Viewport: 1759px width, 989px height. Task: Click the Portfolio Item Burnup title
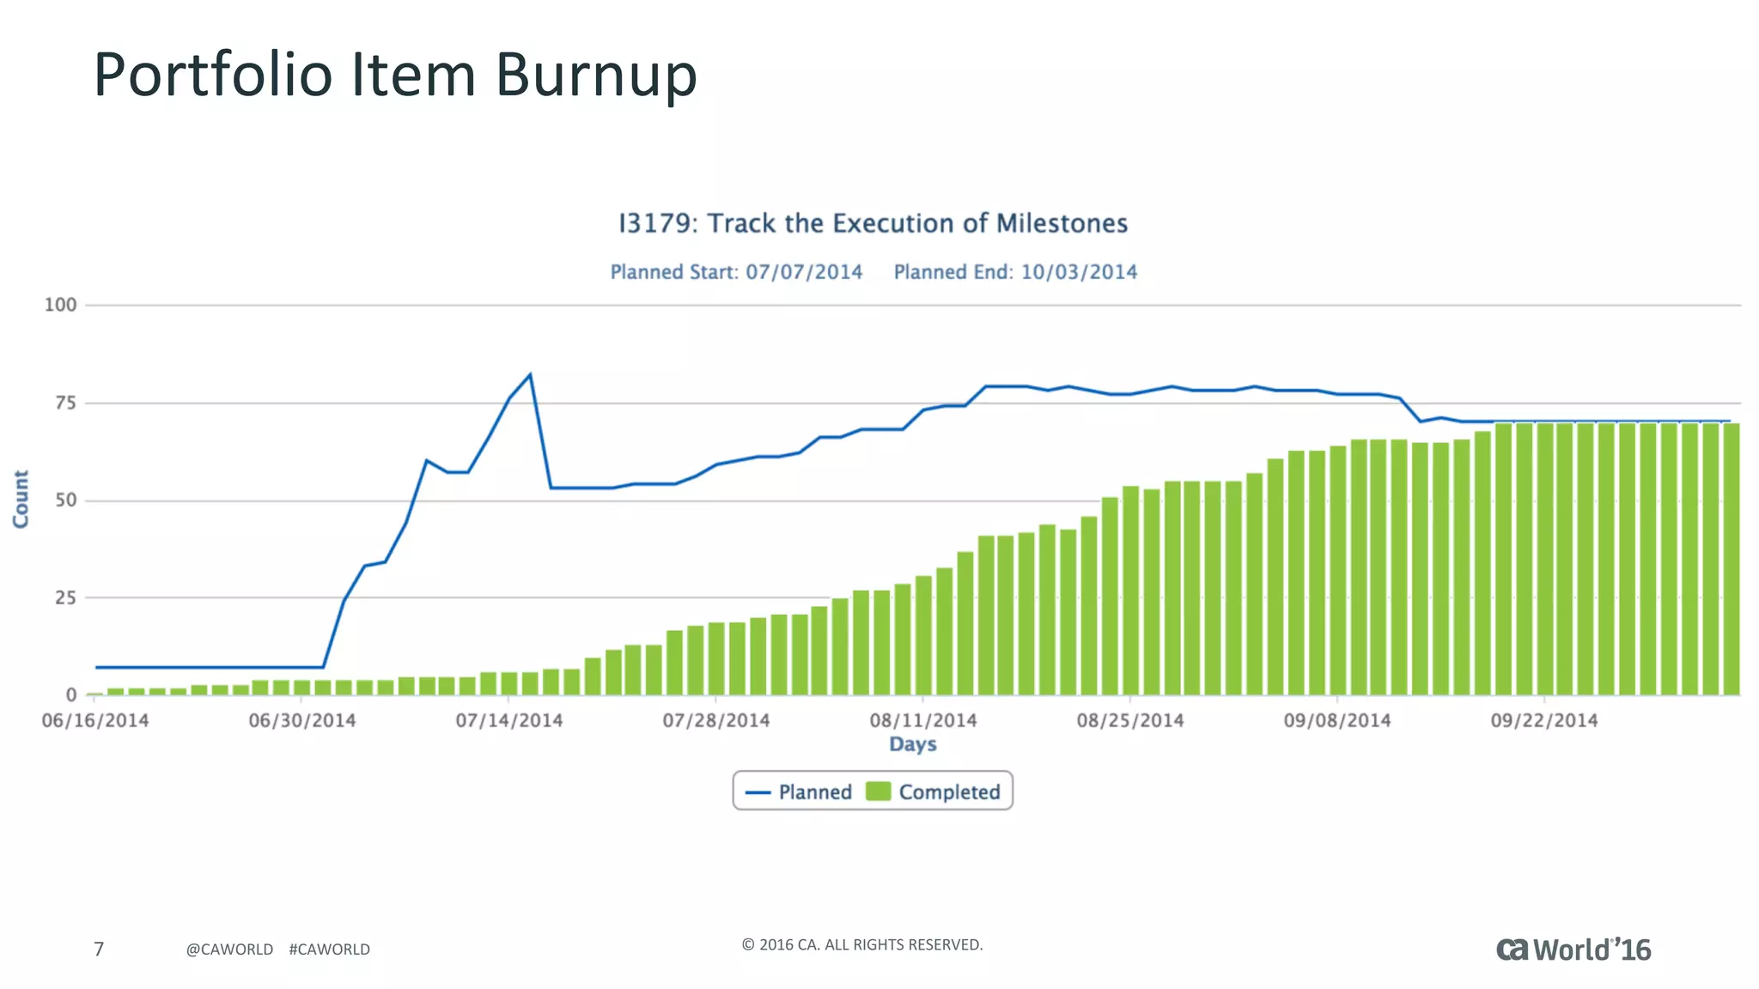(395, 75)
